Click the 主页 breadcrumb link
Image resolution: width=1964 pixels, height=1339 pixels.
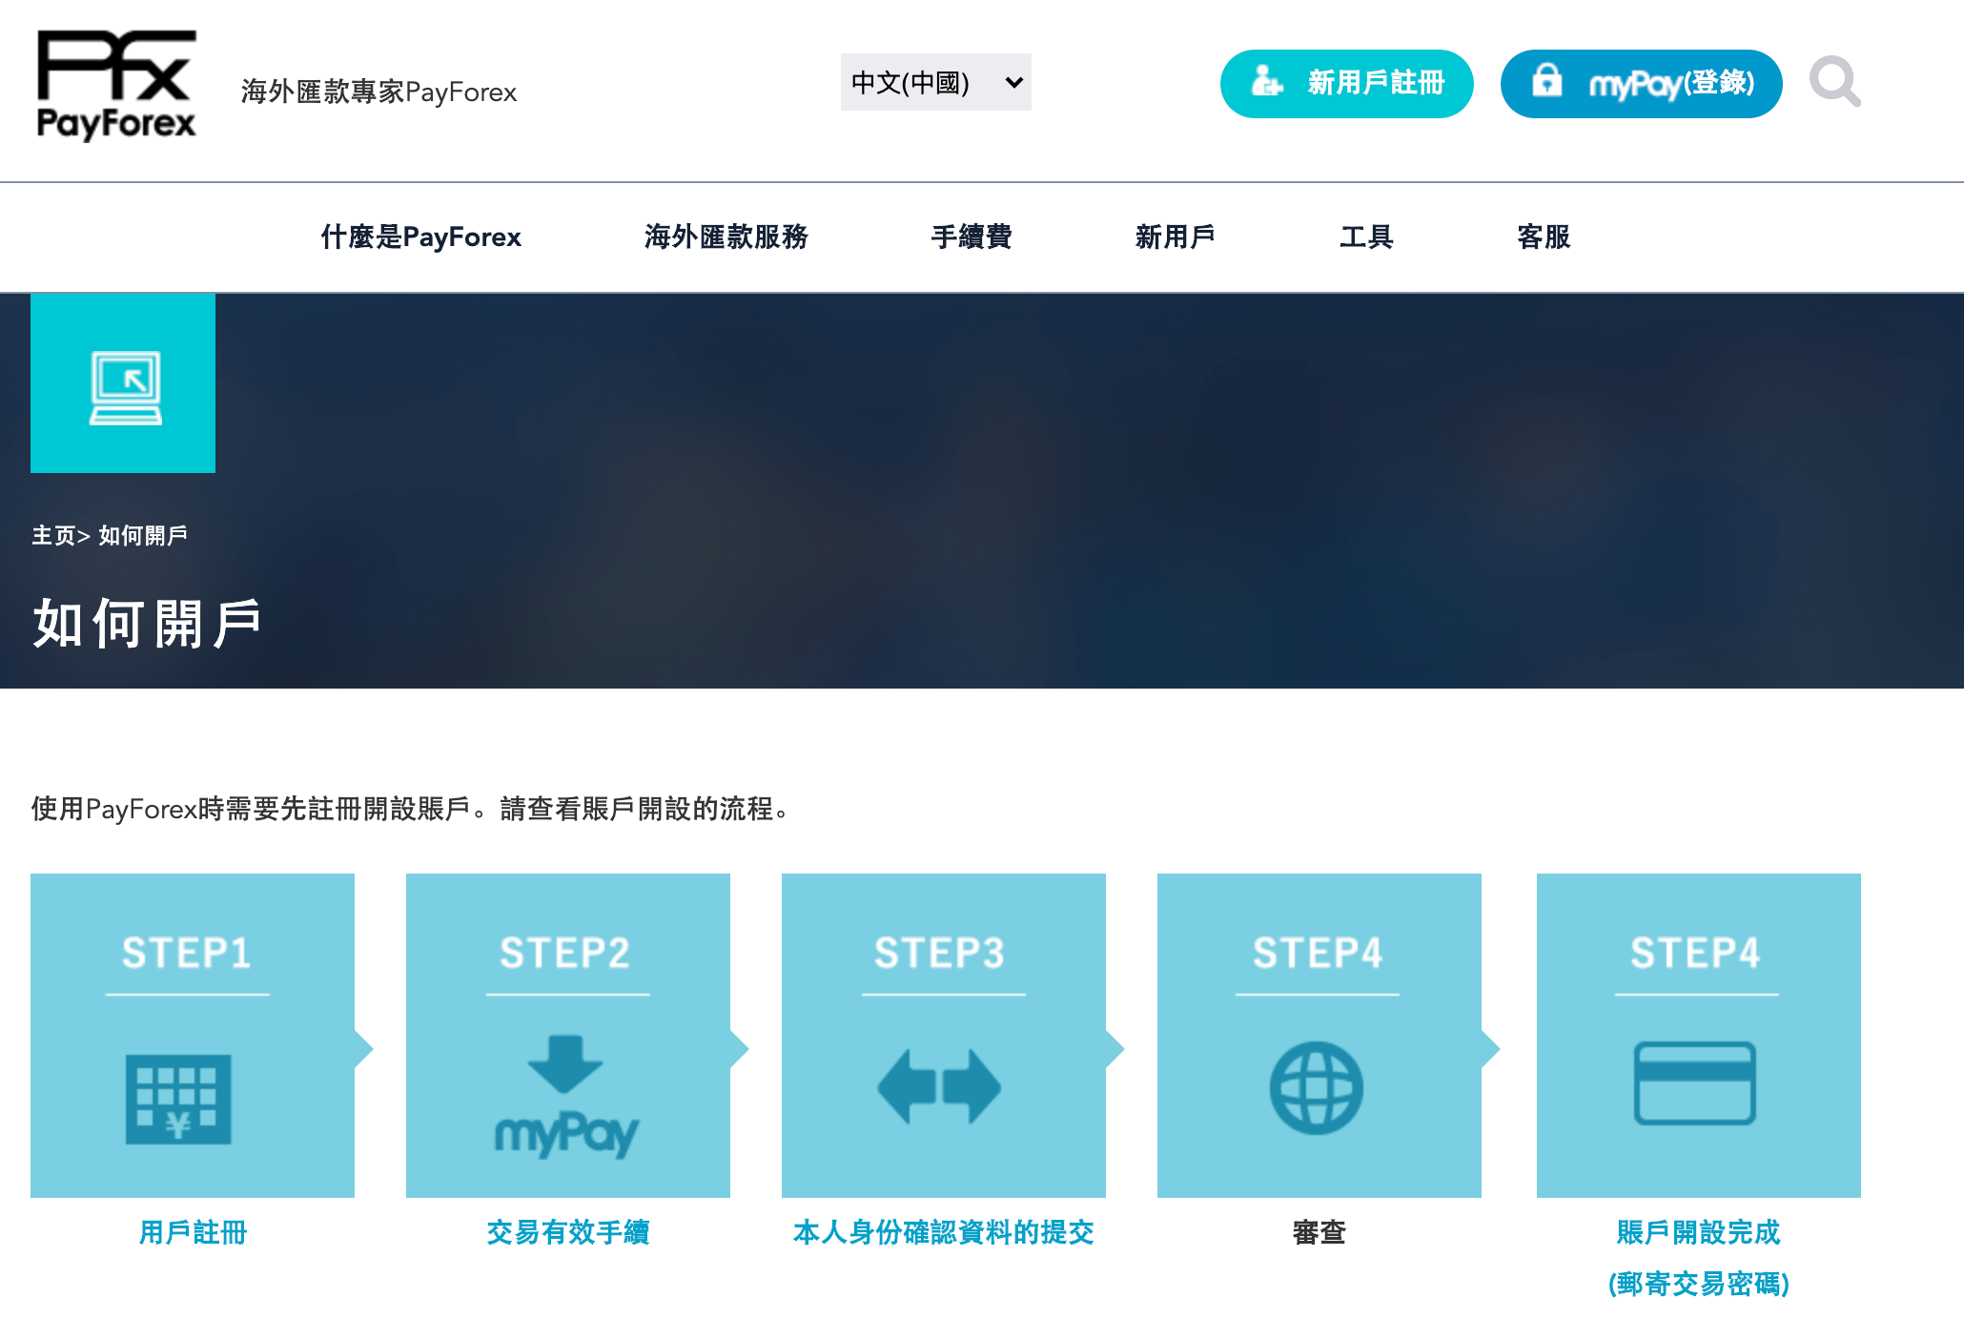click(53, 536)
